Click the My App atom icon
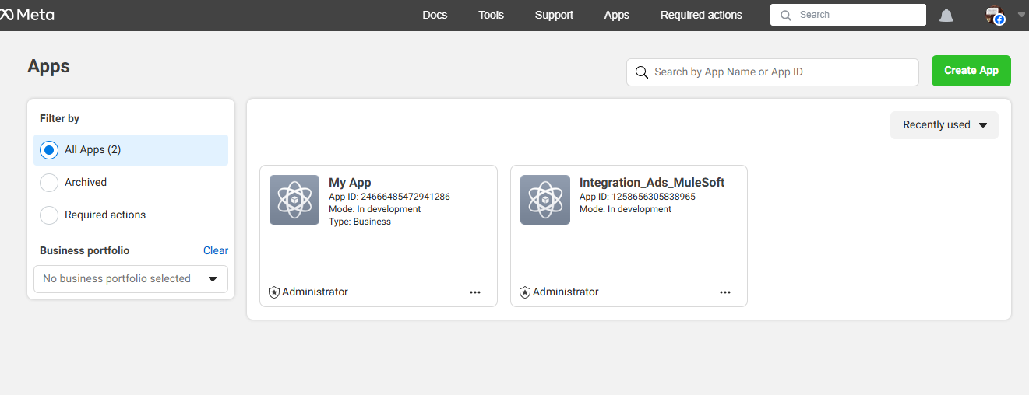Viewport: 1029px width, 395px height. pos(294,200)
